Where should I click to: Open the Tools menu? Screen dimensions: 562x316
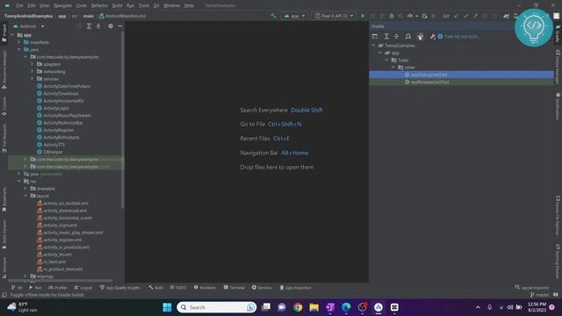(x=144, y=6)
